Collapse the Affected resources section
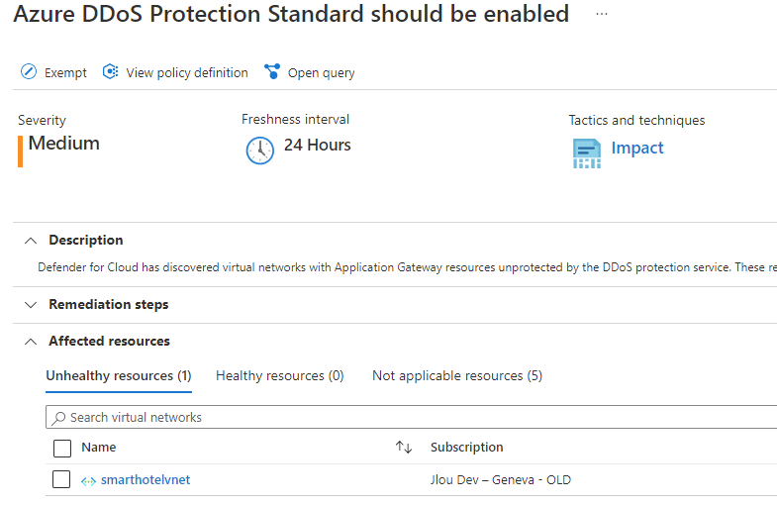777x506 pixels. 31,342
